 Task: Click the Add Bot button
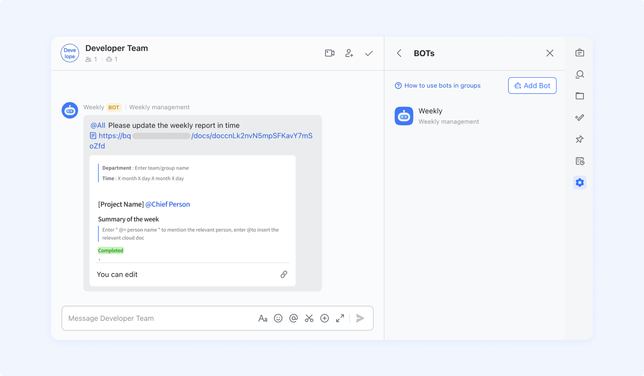tap(532, 86)
